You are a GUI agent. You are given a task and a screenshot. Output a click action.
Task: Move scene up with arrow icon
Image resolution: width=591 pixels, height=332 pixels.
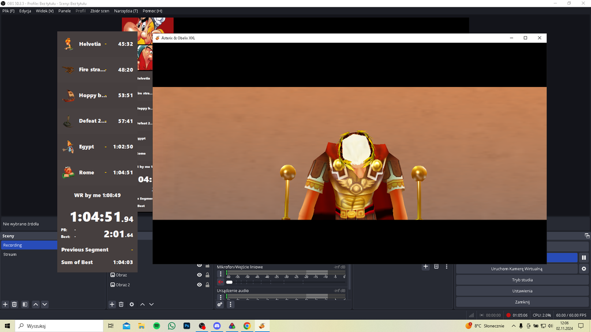pos(35,304)
